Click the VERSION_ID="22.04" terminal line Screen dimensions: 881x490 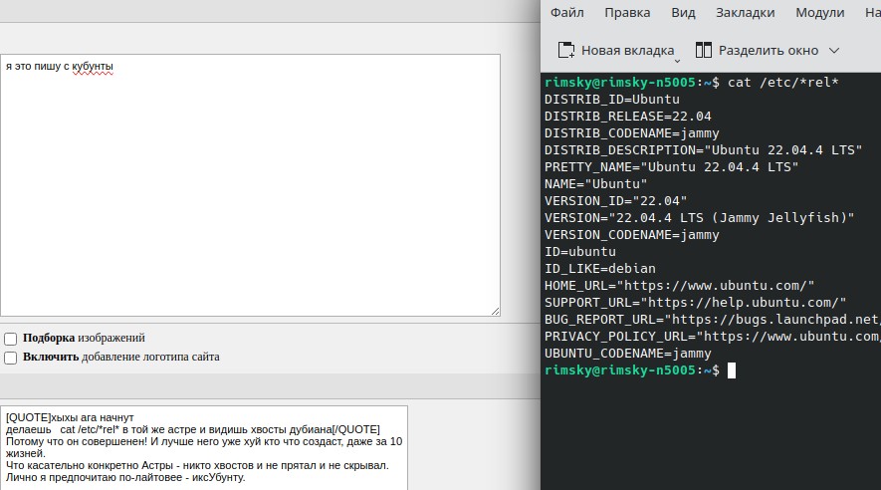(x=616, y=200)
